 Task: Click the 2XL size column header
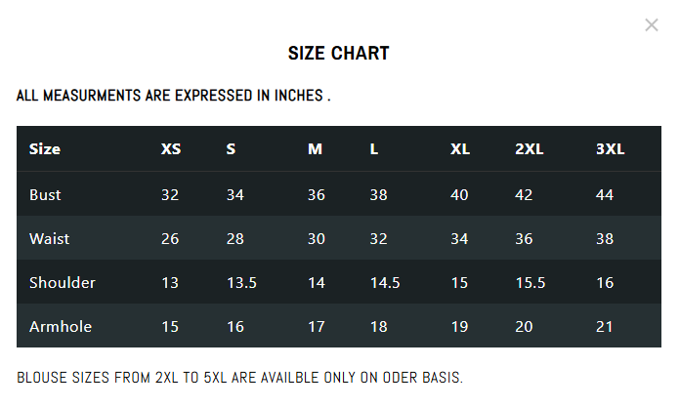pos(530,149)
